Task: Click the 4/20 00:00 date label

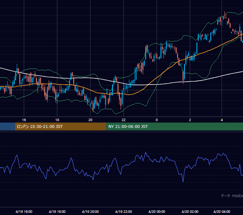Action: coord(157,211)
